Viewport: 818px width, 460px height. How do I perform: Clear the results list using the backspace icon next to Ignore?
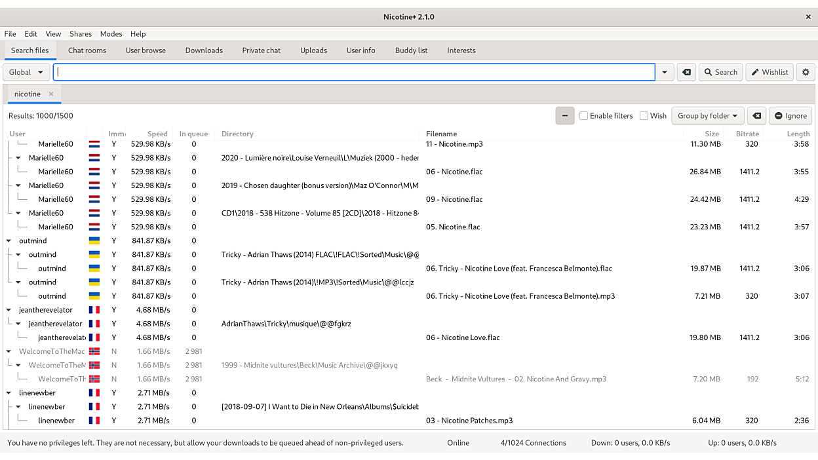point(756,116)
